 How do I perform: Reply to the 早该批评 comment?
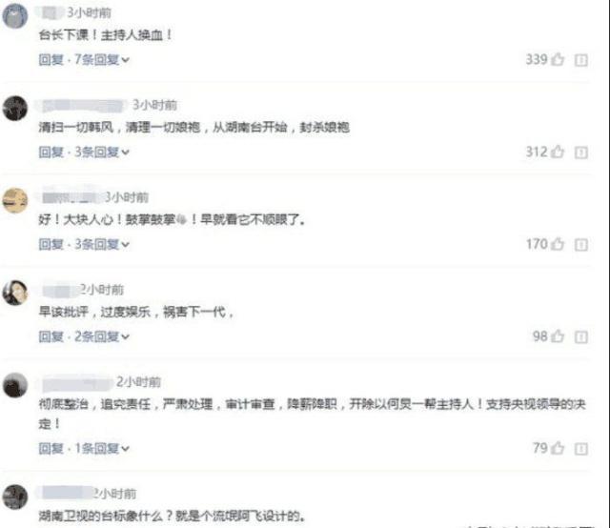(x=51, y=336)
